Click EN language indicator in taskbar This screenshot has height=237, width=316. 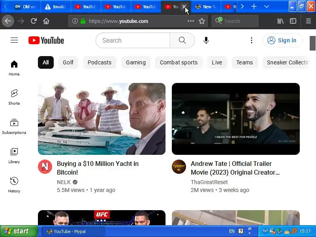click(x=232, y=231)
